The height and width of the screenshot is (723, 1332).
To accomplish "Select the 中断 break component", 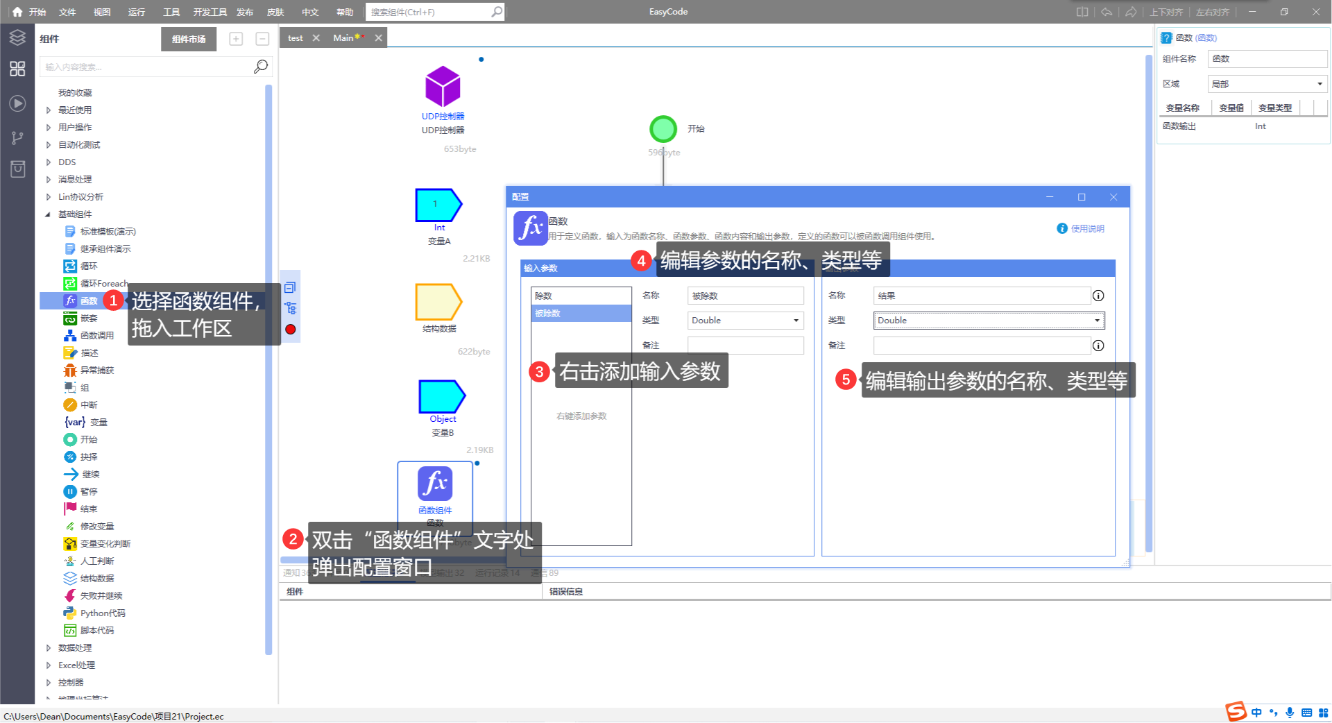I will click(81, 405).
